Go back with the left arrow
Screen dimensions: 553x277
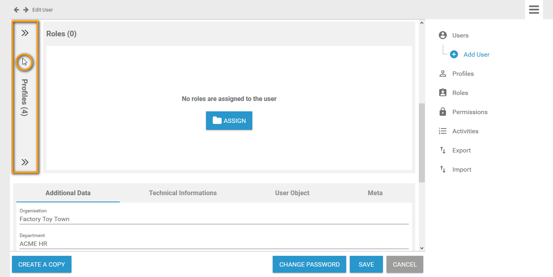(x=16, y=10)
